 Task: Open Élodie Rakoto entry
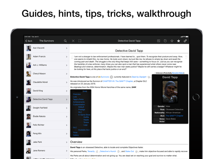pyautogui.click(x=47, y=116)
